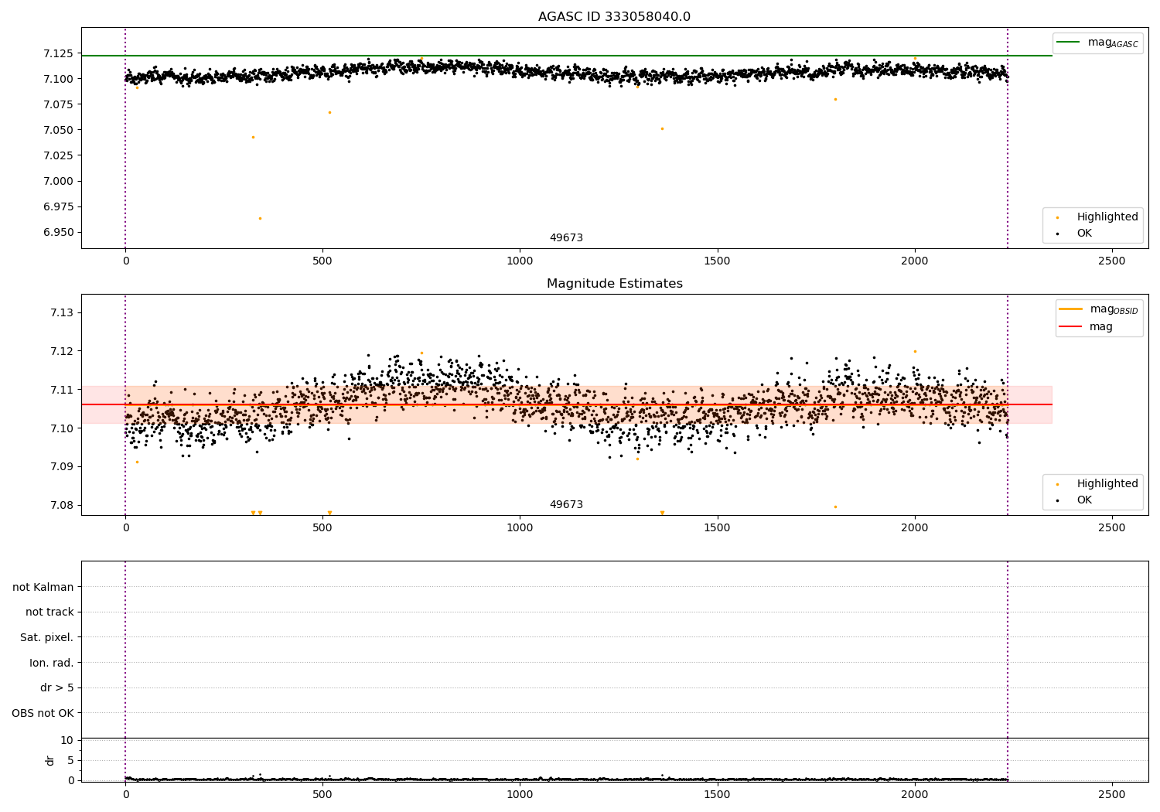Click the 7.09 y-axis tick label
Viewport: 1160px width, 812px height.
point(61,466)
